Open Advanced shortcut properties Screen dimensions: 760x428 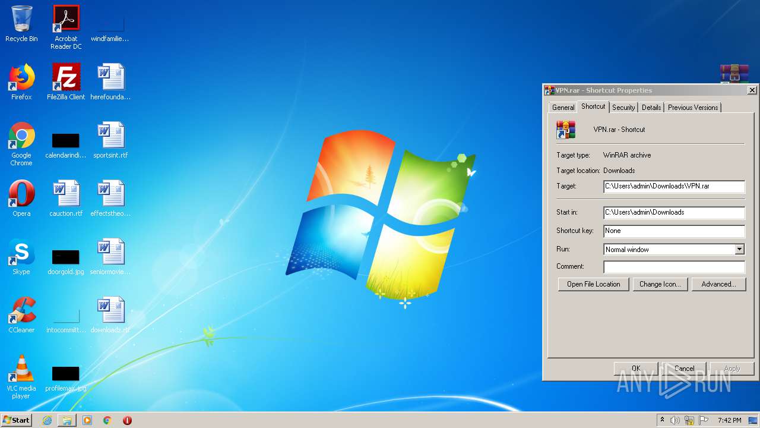pyautogui.click(x=718, y=284)
